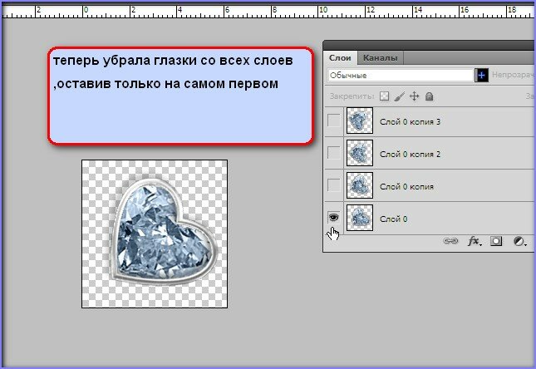
Task: Toggle visibility box of Слой 0 копия
Action: point(334,185)
